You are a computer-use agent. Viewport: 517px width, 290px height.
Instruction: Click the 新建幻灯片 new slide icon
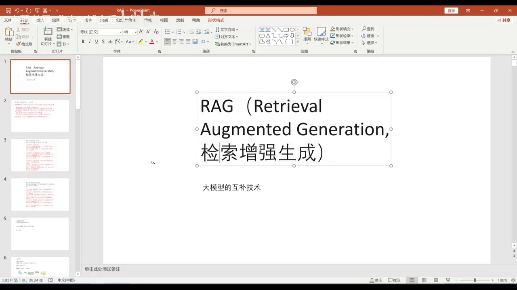click(x=48, y=32)
